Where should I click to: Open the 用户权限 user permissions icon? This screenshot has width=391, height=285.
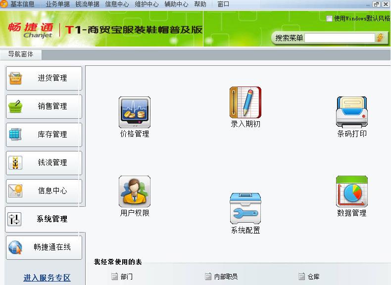[135, 191]
